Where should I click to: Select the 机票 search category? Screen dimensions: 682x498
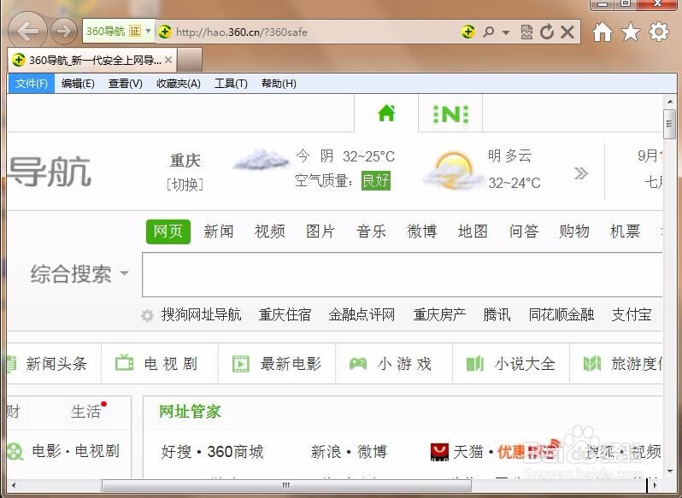click(625, 231)
